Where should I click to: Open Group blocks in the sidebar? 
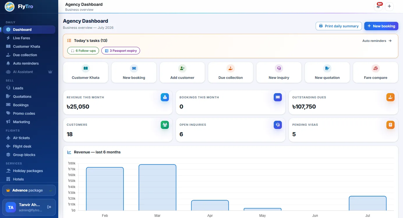[29, 155]
